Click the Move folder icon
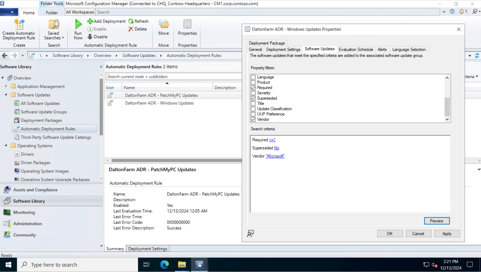 (163, 24)
